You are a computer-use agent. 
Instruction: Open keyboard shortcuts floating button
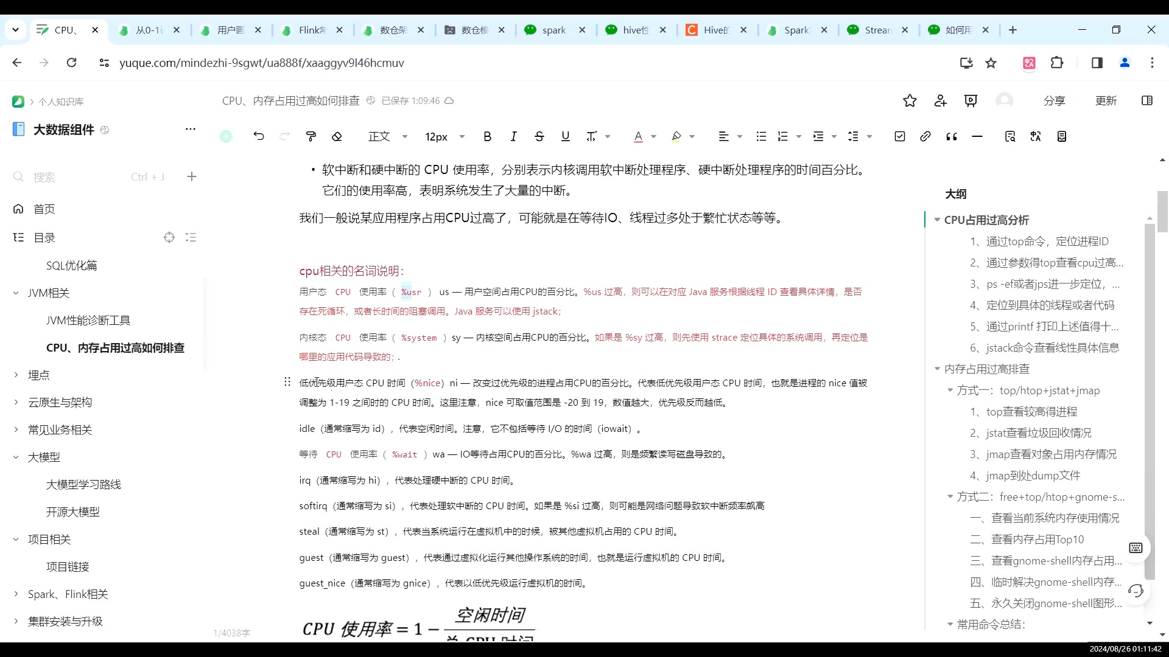point(1136,547)
